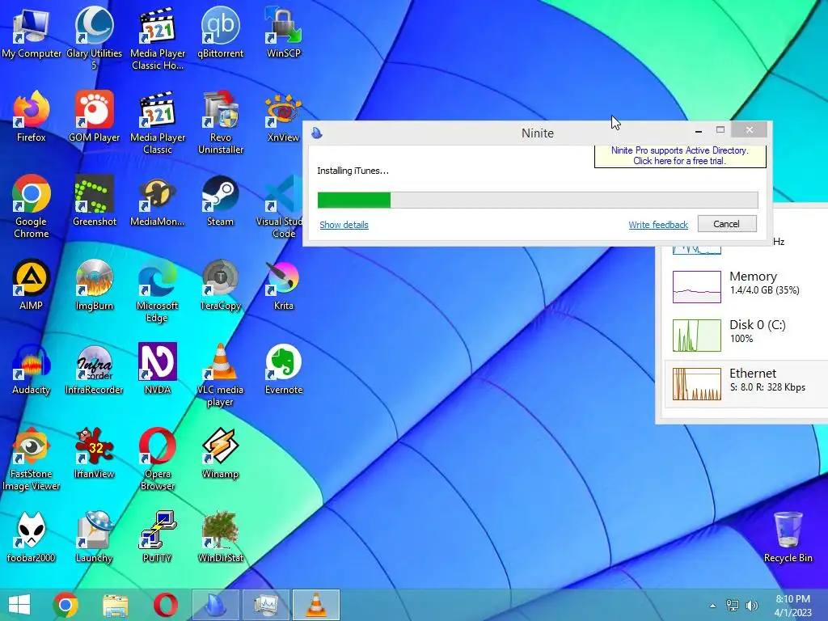Open network status tray icon

point(733,606)
